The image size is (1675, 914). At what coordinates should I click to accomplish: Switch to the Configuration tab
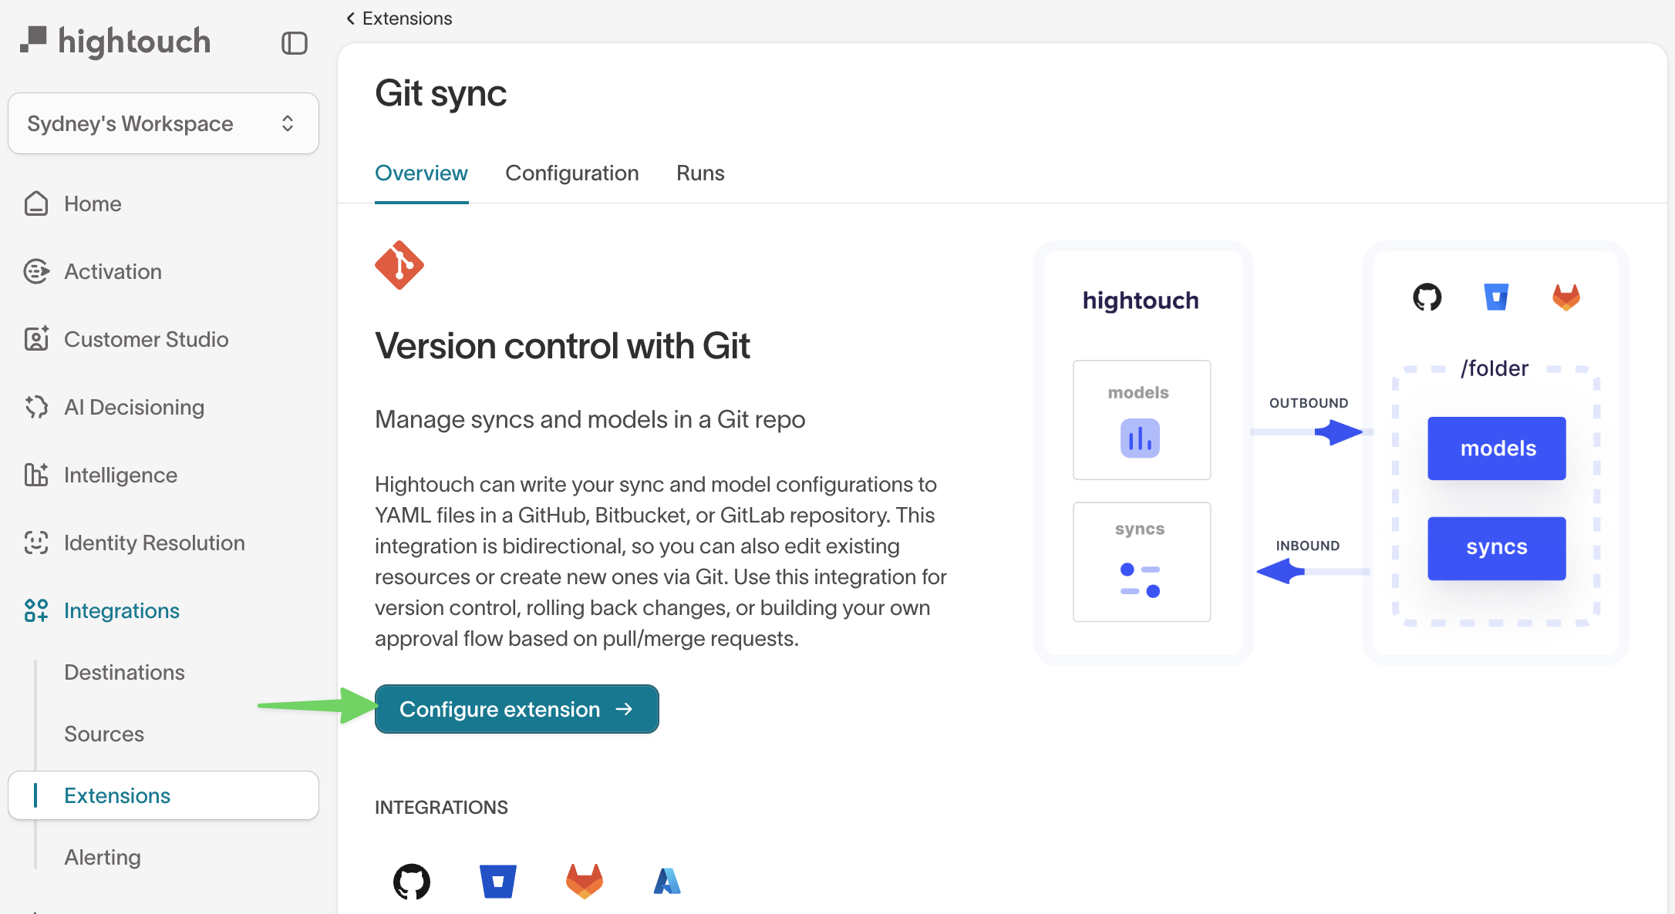click(x=571, y=173)
